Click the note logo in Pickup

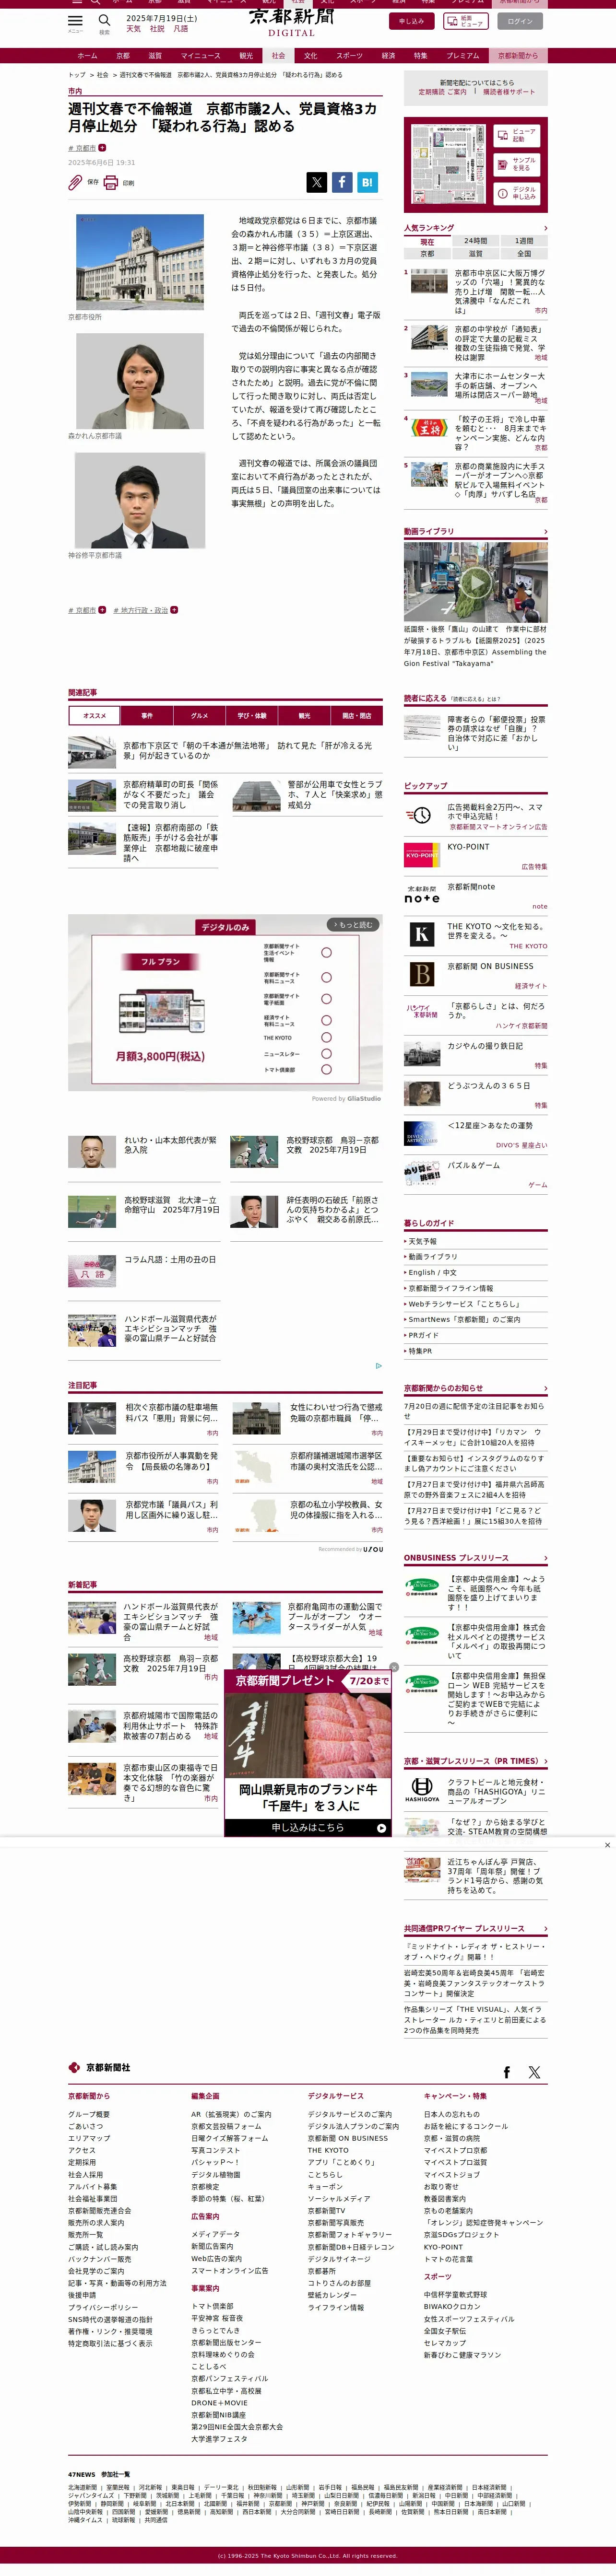(x=421, y=895)
